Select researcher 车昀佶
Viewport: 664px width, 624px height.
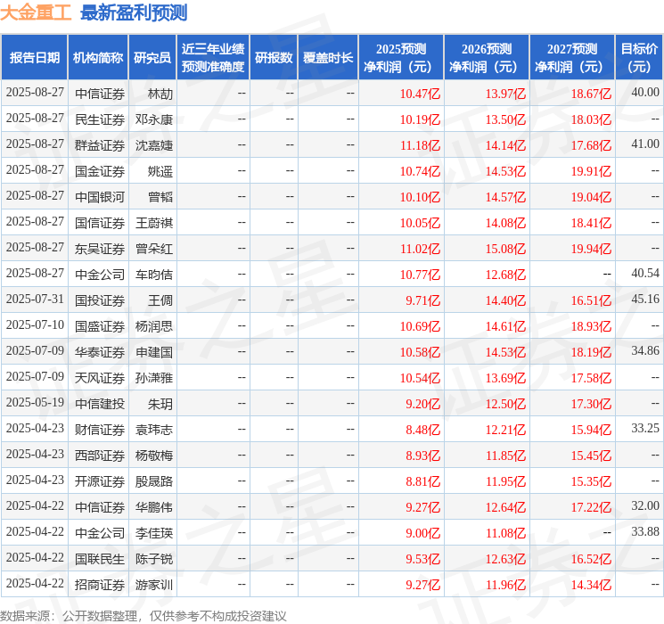pos(153,275)
